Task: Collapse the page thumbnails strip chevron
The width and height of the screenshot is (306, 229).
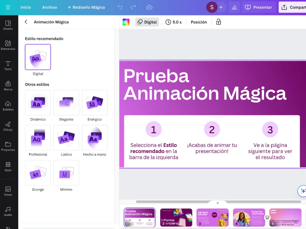Action: (x=218, y=203)
